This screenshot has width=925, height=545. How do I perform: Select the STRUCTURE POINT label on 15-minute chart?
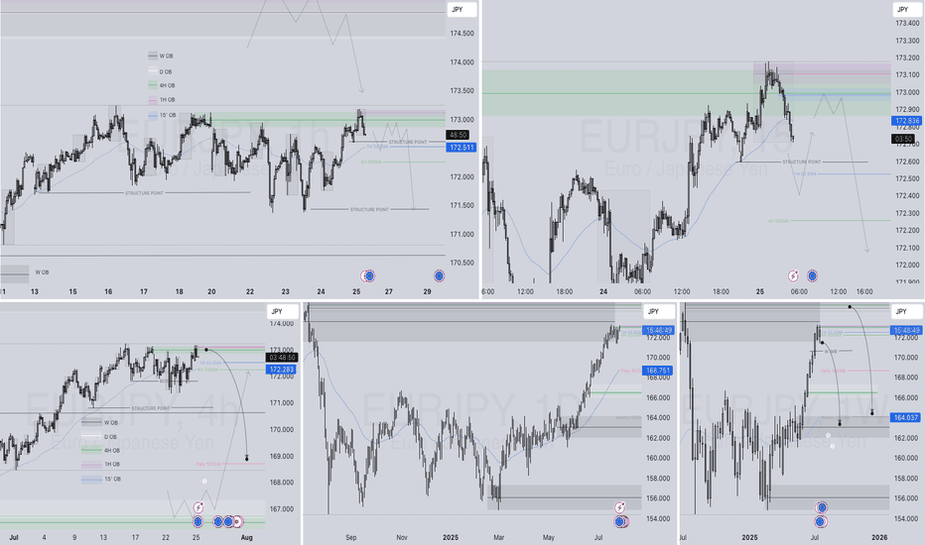pos(801,162)
